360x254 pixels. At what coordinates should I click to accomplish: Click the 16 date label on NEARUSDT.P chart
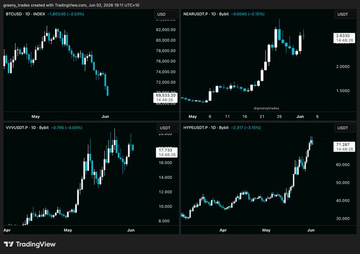click(x=245, y=117)
